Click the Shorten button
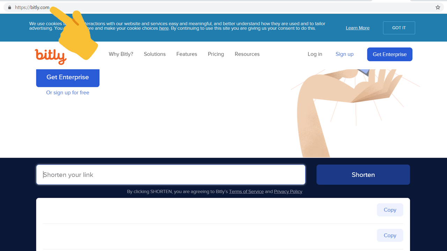The height and width of the screenshot is (251, 447). pyautogui.click(x=363, y=175)
